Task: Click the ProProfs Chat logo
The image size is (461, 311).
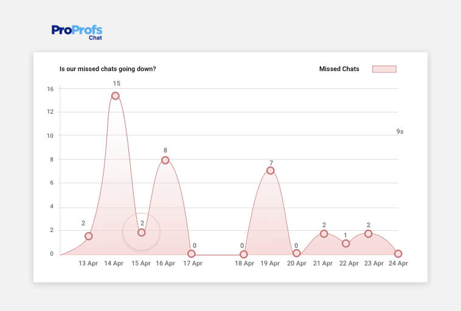Action: pyautogui.click(x=77, y=32)
